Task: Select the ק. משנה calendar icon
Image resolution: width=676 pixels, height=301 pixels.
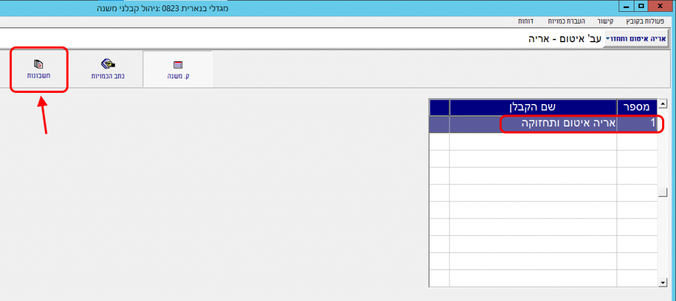Action: [x=178, y=69]
